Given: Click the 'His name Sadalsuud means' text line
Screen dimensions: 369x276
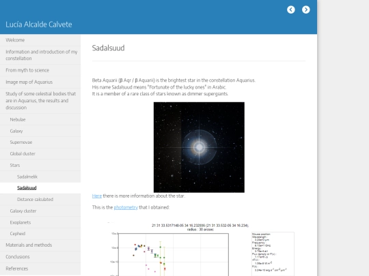Looking at the screenshot, I should click(159, 87).
